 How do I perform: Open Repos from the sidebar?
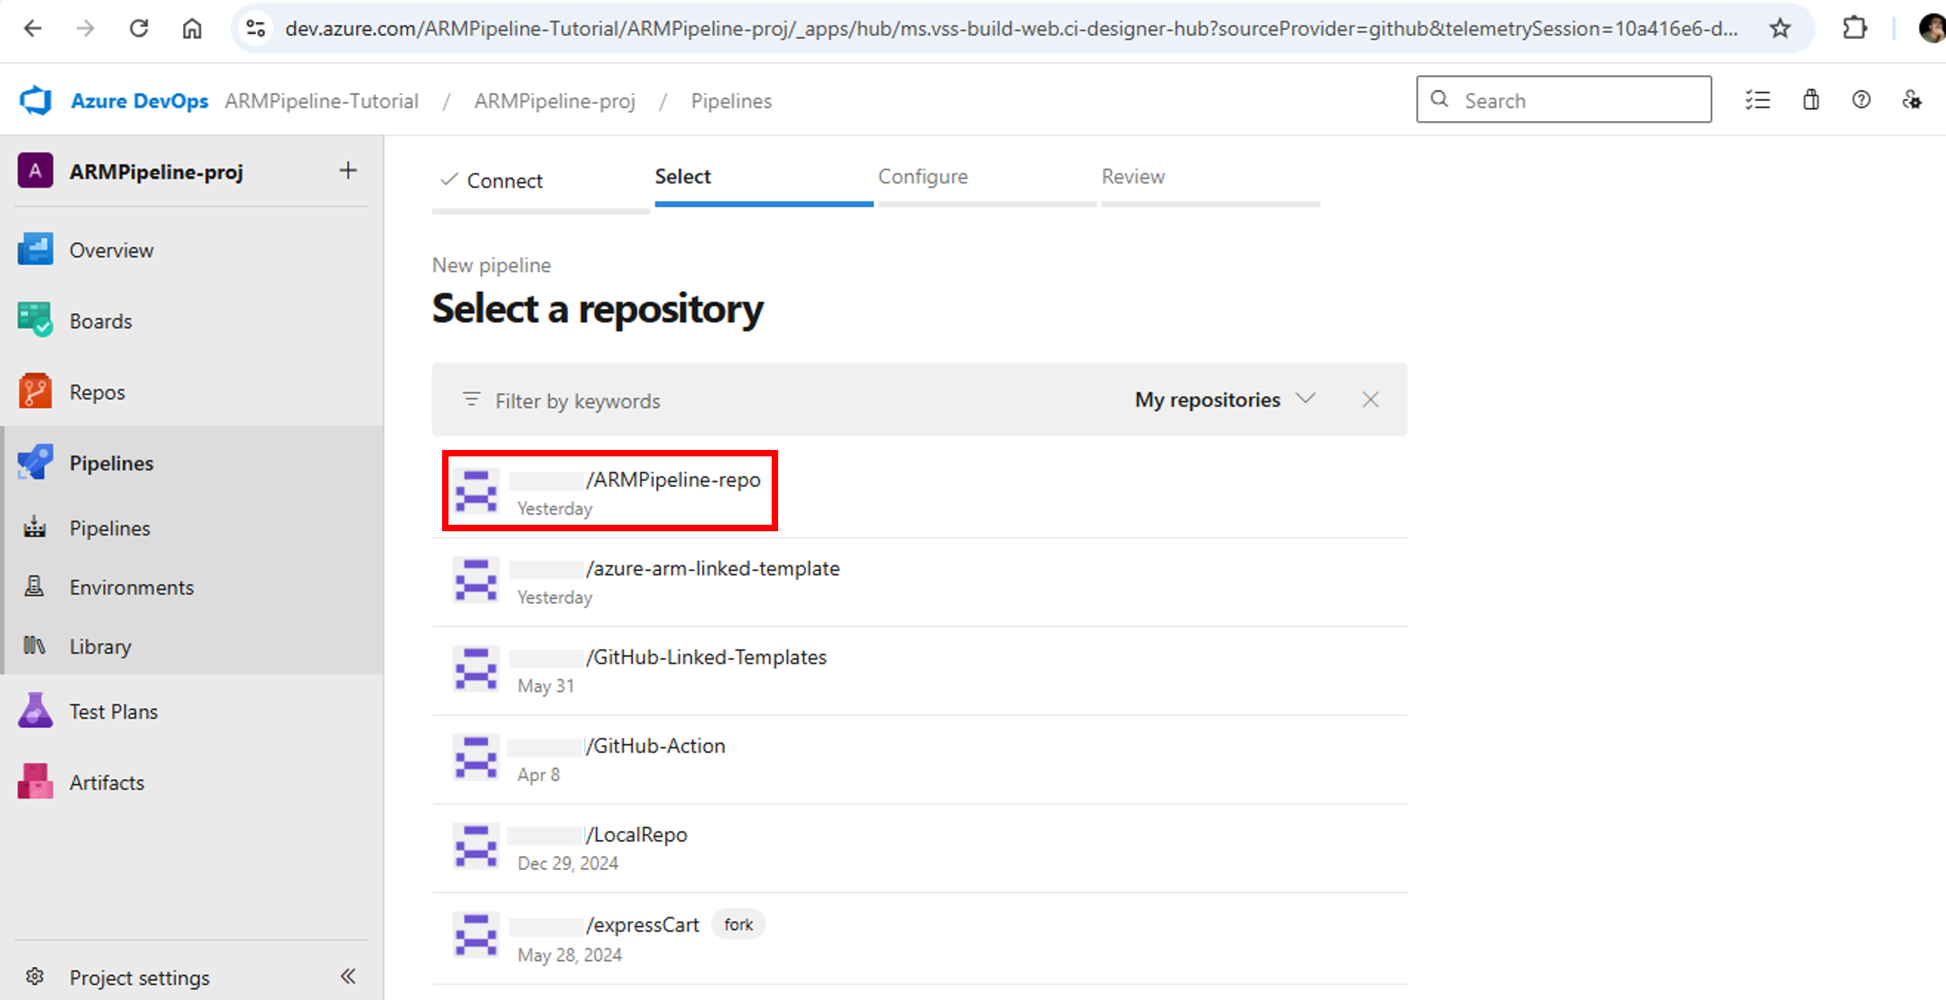(x=97, y=391)
